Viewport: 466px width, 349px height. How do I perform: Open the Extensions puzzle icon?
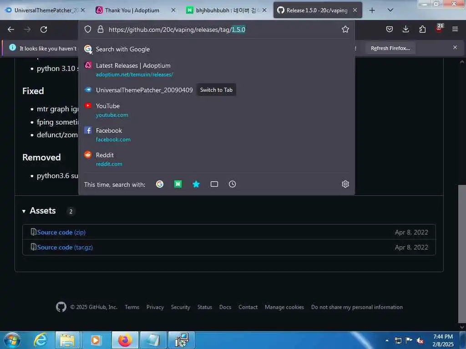click(422, 29)
